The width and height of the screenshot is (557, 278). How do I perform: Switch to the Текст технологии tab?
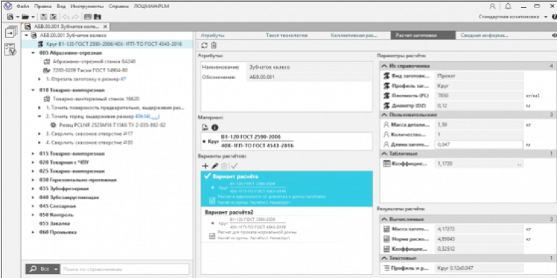[286, 35]
